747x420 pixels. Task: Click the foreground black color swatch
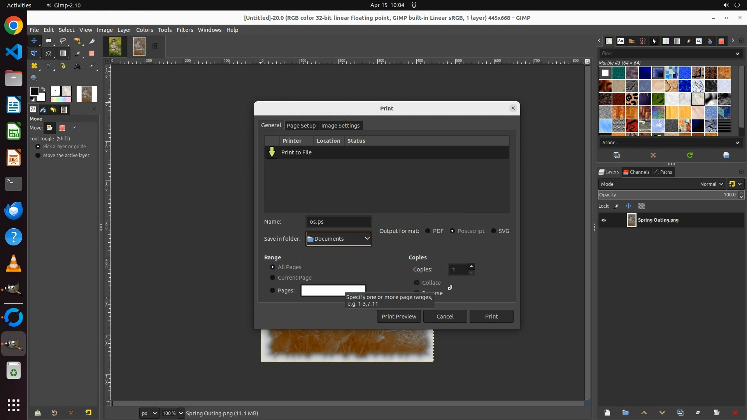point(34,91)
